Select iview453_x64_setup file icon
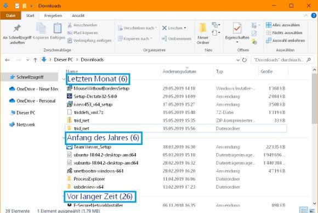Viewport: 318px width, 213px height. pos(70,104)
